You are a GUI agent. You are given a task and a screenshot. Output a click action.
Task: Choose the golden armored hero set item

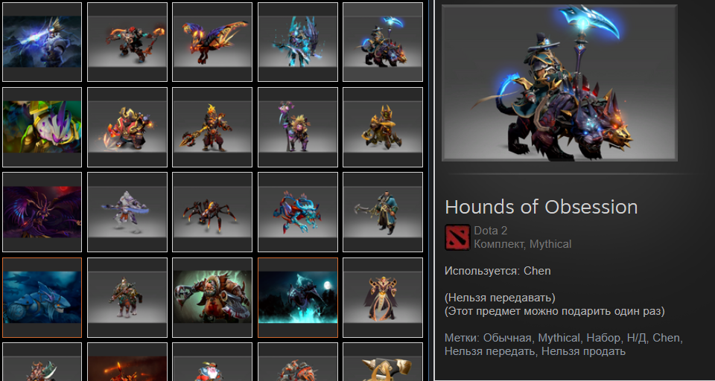tap(383, 127)
